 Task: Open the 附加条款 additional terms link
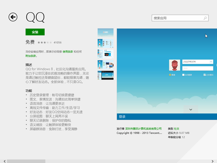(31, 56)
